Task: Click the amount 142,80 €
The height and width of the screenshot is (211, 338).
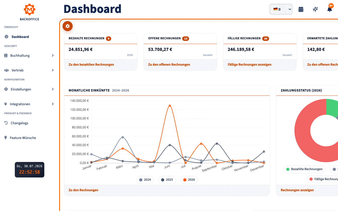Action: 316,49
